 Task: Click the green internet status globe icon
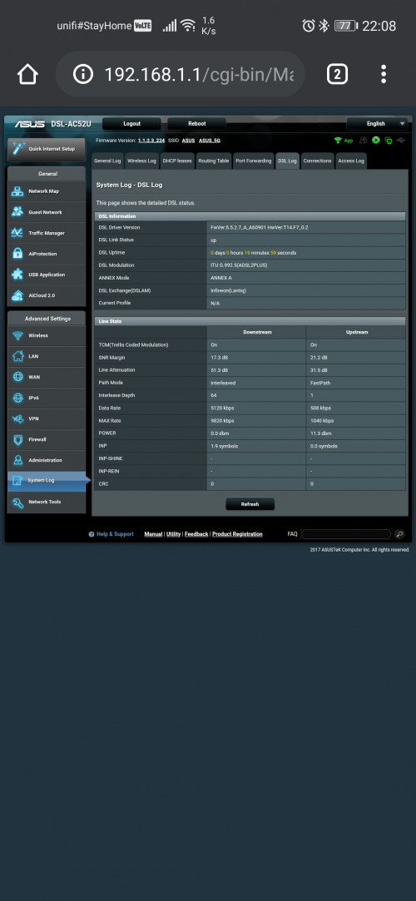pyautogui.click(x=376, y=141)
